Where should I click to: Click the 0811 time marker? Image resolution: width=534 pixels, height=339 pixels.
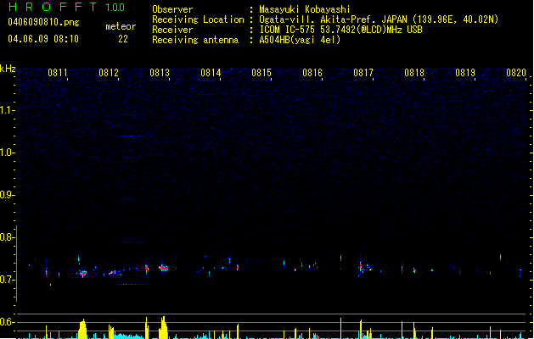coord(57,73)
